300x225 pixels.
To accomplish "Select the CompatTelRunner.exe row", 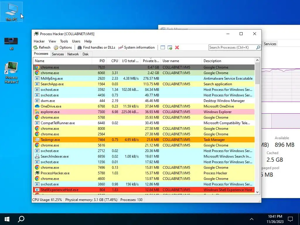I will (x=144, y=123).
